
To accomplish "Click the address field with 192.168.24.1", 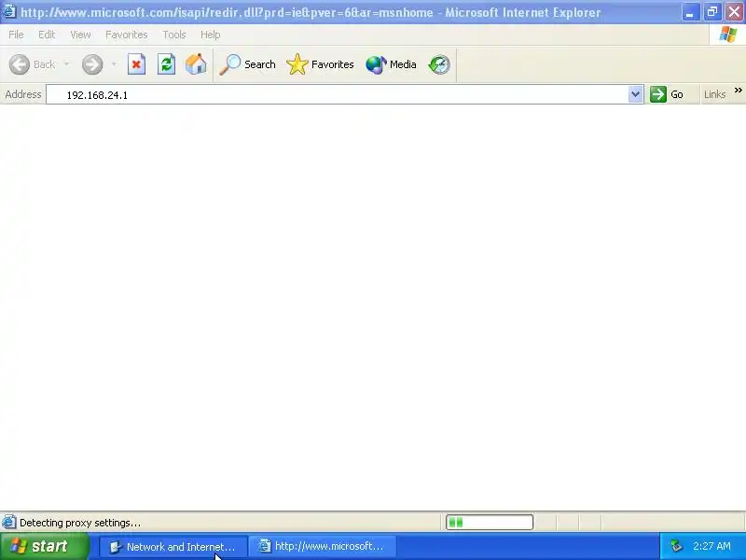I will (x=337, y=94).
